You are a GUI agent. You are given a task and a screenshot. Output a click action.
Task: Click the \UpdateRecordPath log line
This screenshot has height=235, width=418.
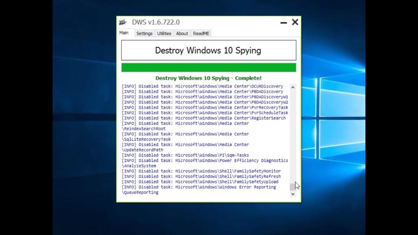pyautogui.click(x=142, y=150)
